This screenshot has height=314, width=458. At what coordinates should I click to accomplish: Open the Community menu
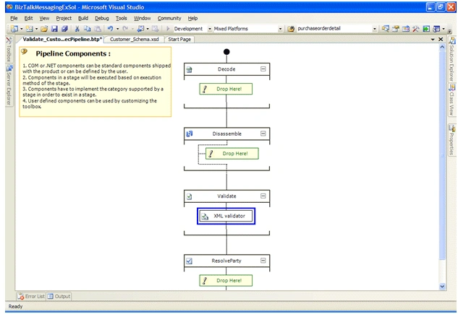point(169,18)
